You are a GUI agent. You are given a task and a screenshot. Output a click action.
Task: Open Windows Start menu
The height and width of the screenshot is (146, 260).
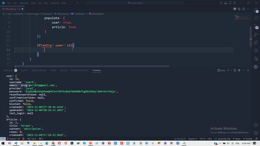point(3,143)
